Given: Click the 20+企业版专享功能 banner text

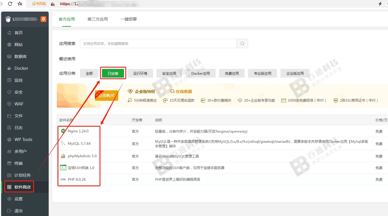Looking at the screenshot, I should [259, 100].
